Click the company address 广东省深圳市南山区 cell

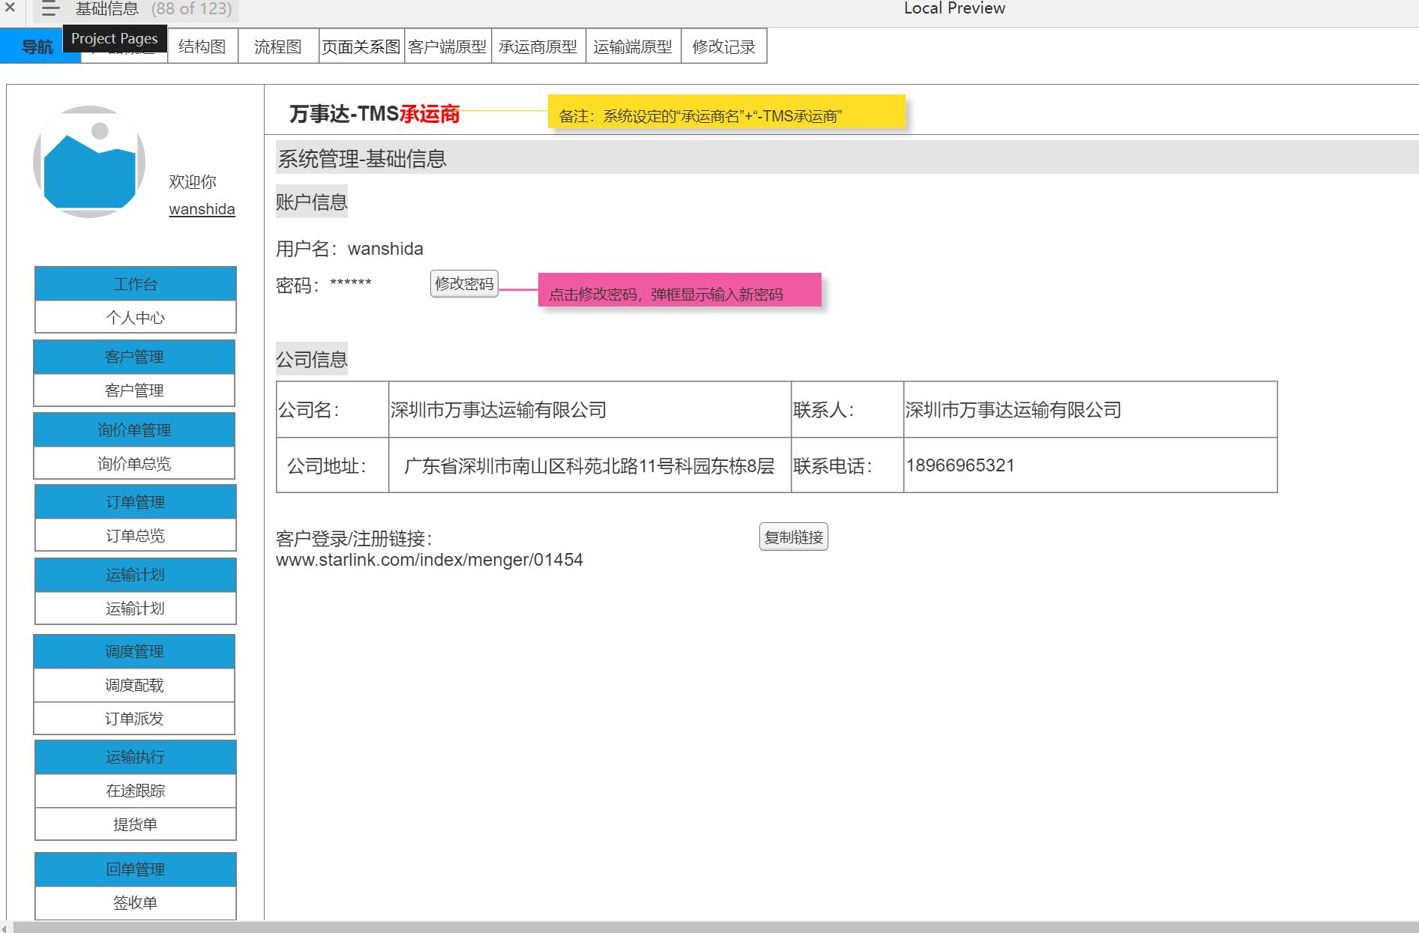click(x=590, y=465)
